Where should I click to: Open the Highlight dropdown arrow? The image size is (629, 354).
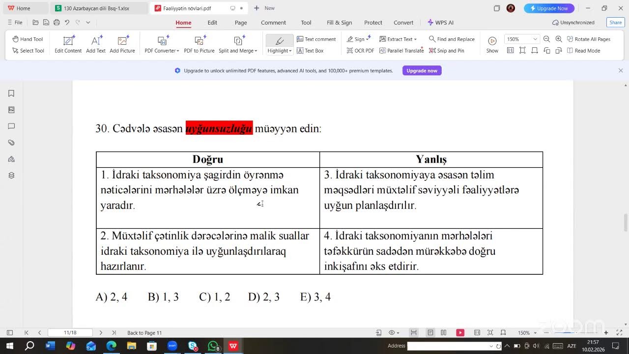(290, 51)
